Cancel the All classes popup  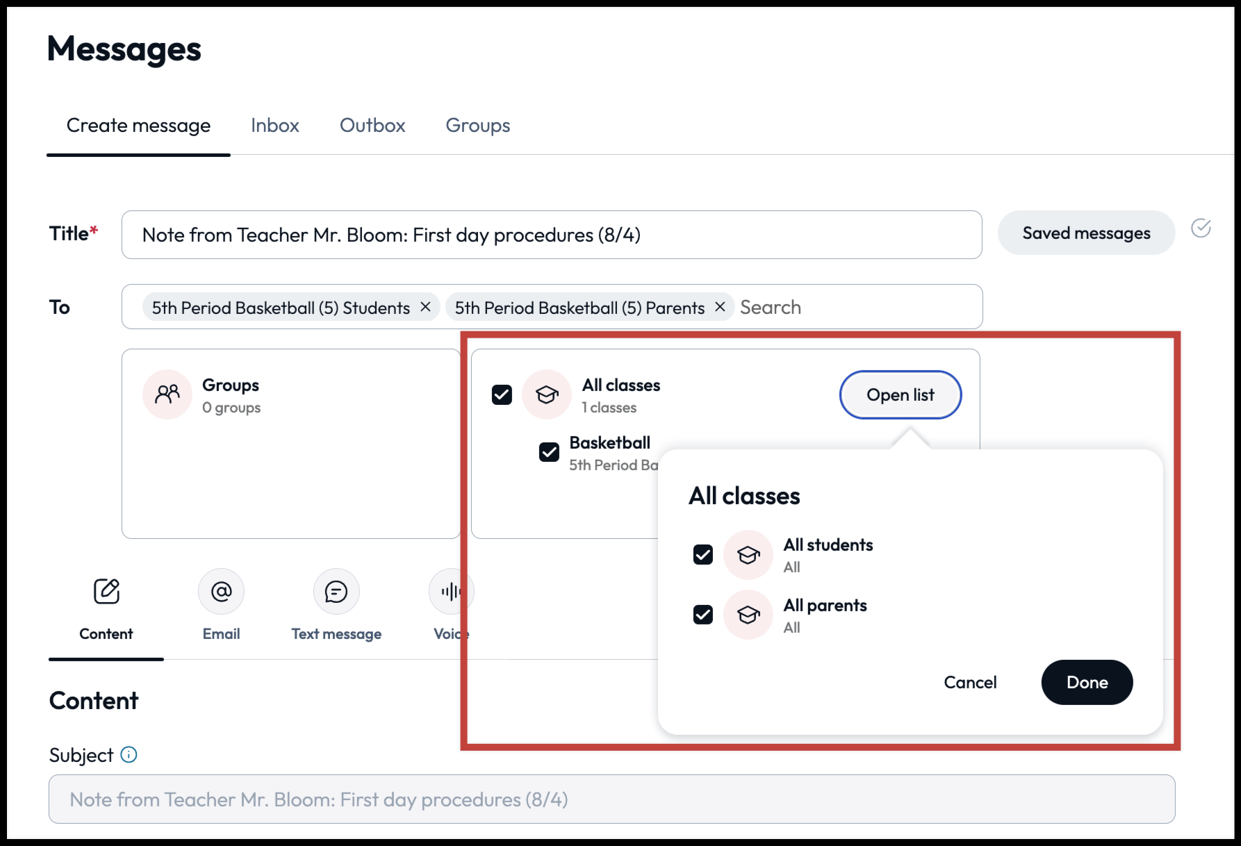[970, 682]
